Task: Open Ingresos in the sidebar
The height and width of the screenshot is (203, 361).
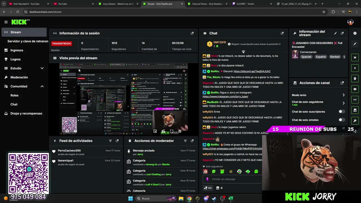Action: (24, 50)
